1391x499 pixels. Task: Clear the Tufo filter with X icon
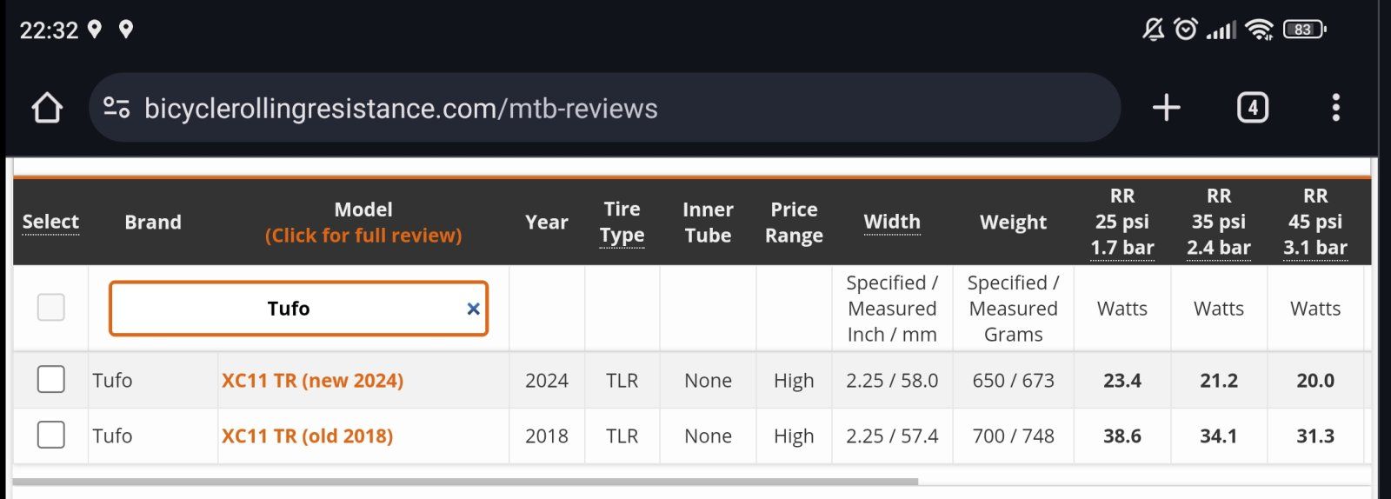[473, 309]
